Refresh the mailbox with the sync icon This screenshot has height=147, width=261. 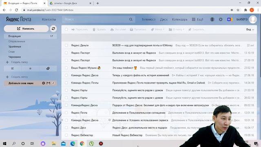pyautogui.click(x=53, y=29)
